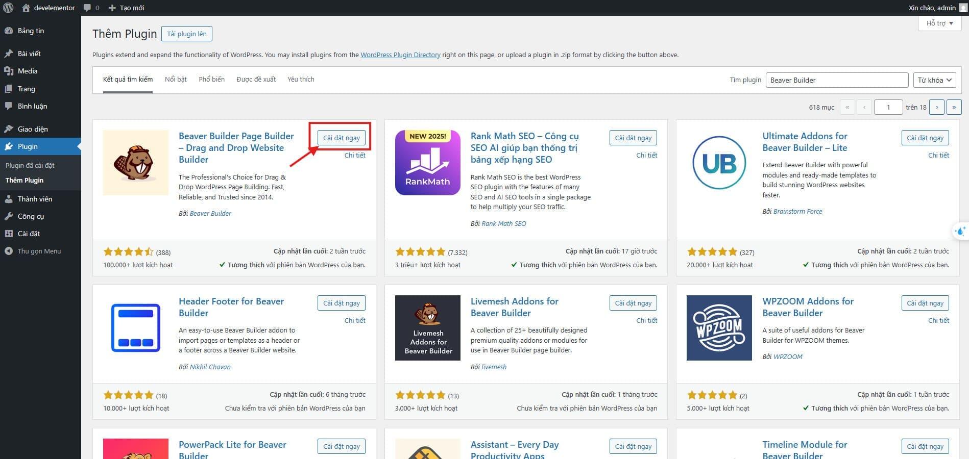Image resolution: width=969 pixels, height=459 pixels.
Task: Click the Tải plugin lên button
Action: coord(186,34)
